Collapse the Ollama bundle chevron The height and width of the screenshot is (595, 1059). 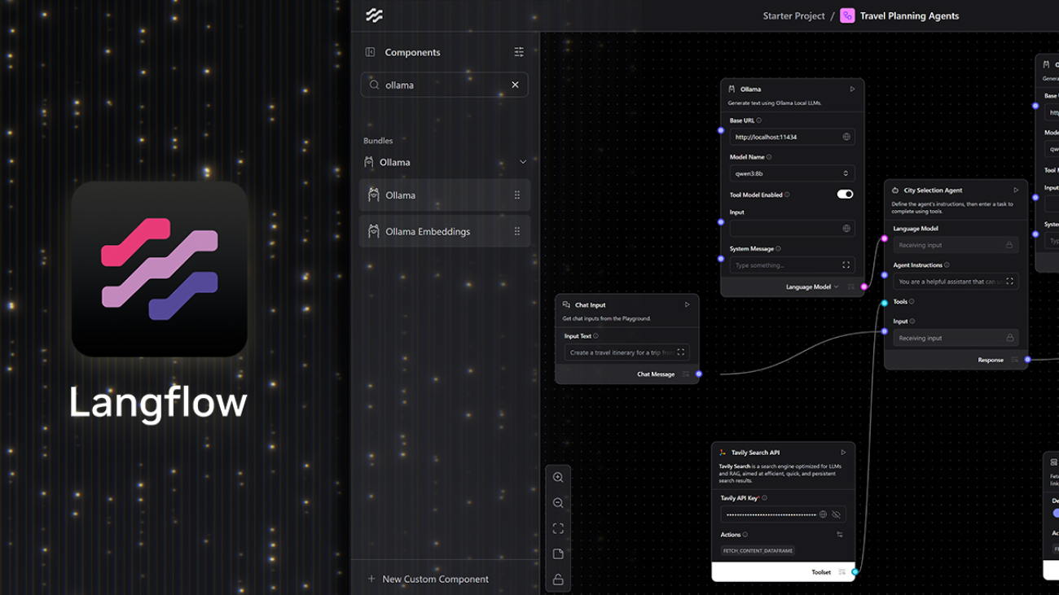[523, 162]
